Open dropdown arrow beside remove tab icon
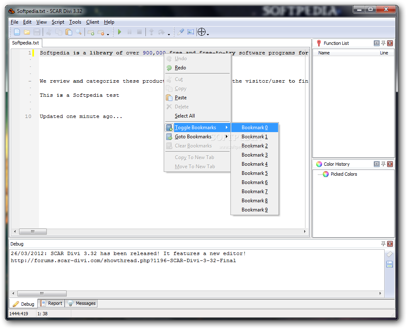Viewport: 407px width, 329px height. click(108, 34)
